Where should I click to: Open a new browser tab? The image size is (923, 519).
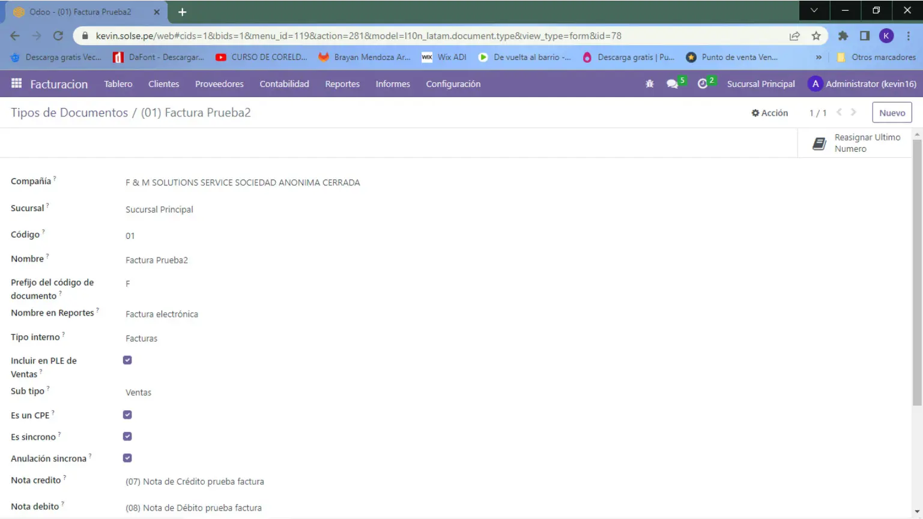pyautogui.click(x=183, y=12)
